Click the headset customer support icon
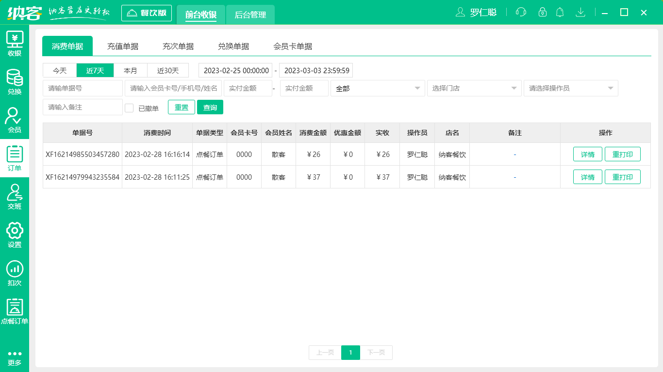Image resolution: width=663 pixels, height=372 pixels. pos(520,13)
